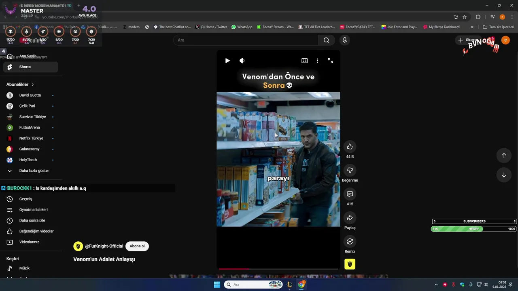The image size is (518, 291).
Task: Open League of Legends taskbar icon
Action: coord(289,285)
